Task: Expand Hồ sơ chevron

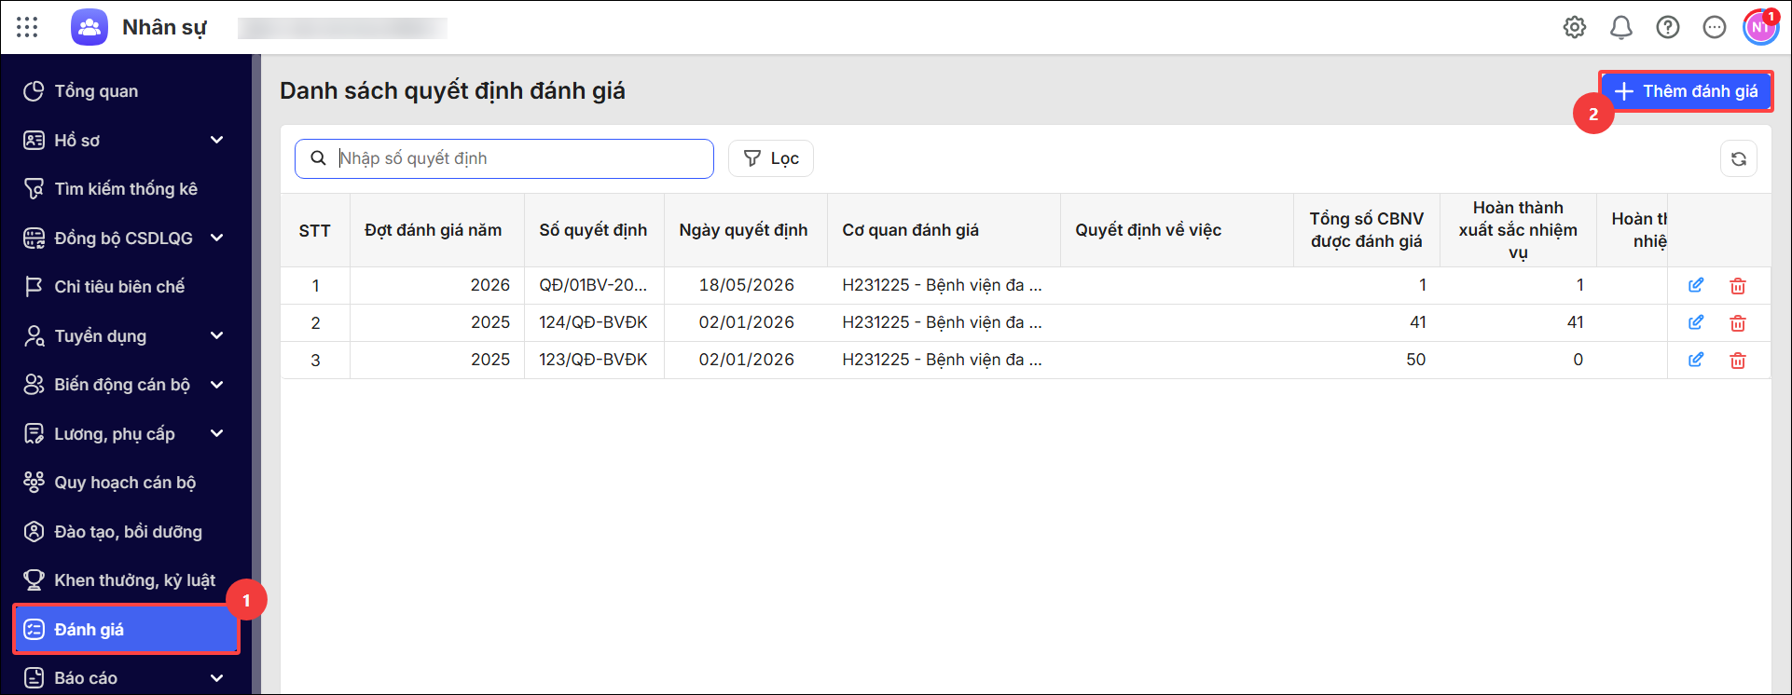Action: click(217, 140)
